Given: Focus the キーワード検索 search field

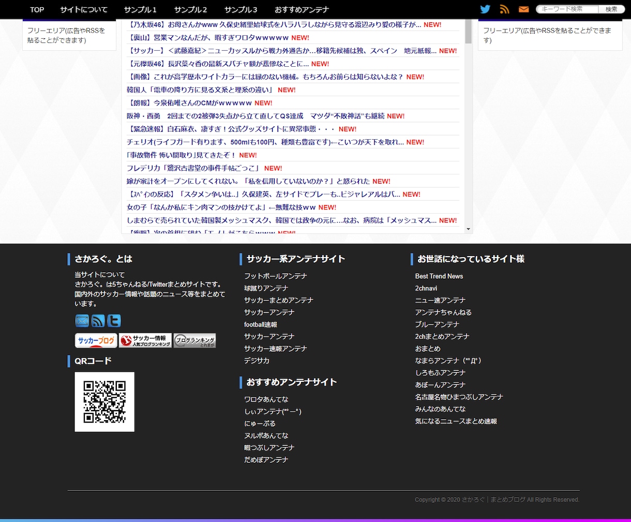Looking at the screenshot, I should pyautogui.click(x=567, y=9).
